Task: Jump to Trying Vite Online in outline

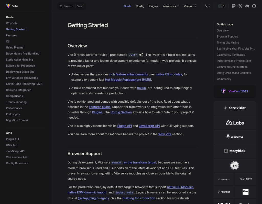Action: 228,43
